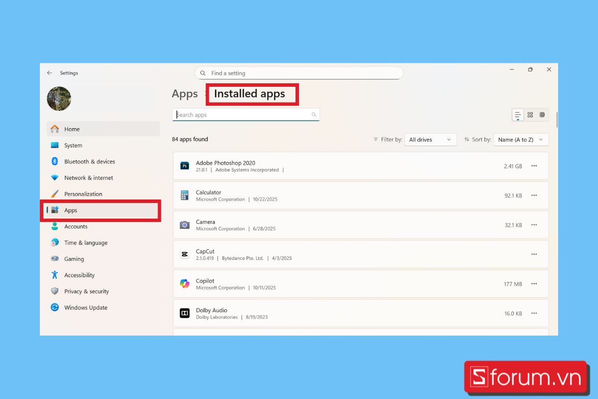
Task: Minimize the Settings window
Action: [512, 70]
